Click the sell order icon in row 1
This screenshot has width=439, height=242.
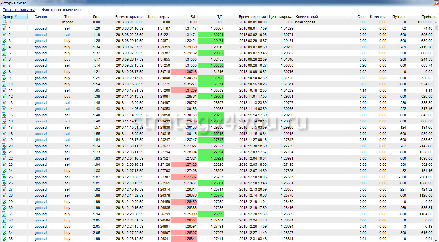pyautogui.click(x=4, y=29)
